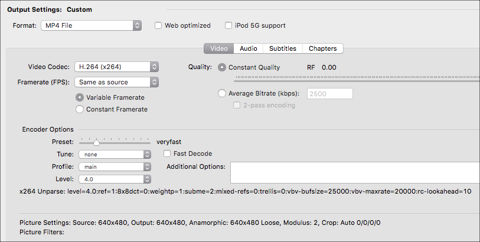Enable the Web optimized checkbox

coord(158,25)
